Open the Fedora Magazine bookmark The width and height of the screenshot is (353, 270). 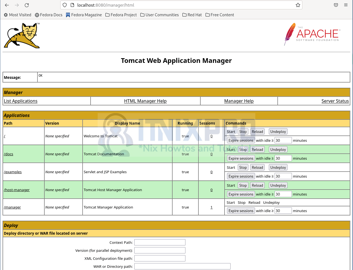84,15
